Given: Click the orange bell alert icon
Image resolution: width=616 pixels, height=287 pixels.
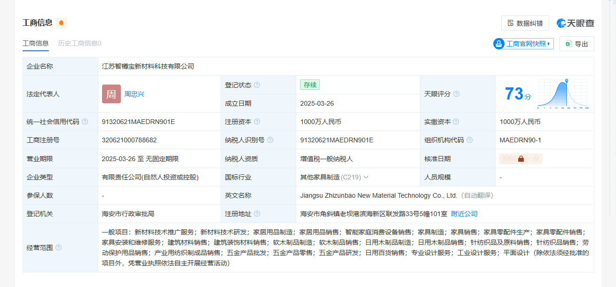Looking at the screenshot, I should pos(62,23).
